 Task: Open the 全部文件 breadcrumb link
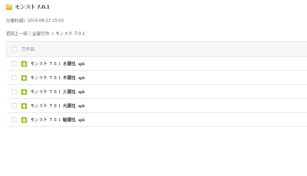pos(41,34)
